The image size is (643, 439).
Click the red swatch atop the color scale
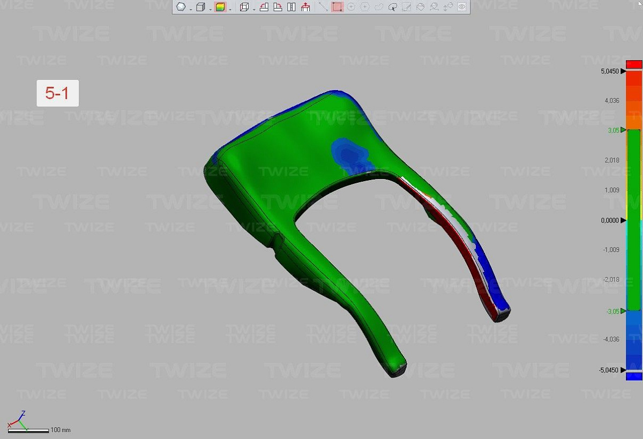tap(634, 64)
